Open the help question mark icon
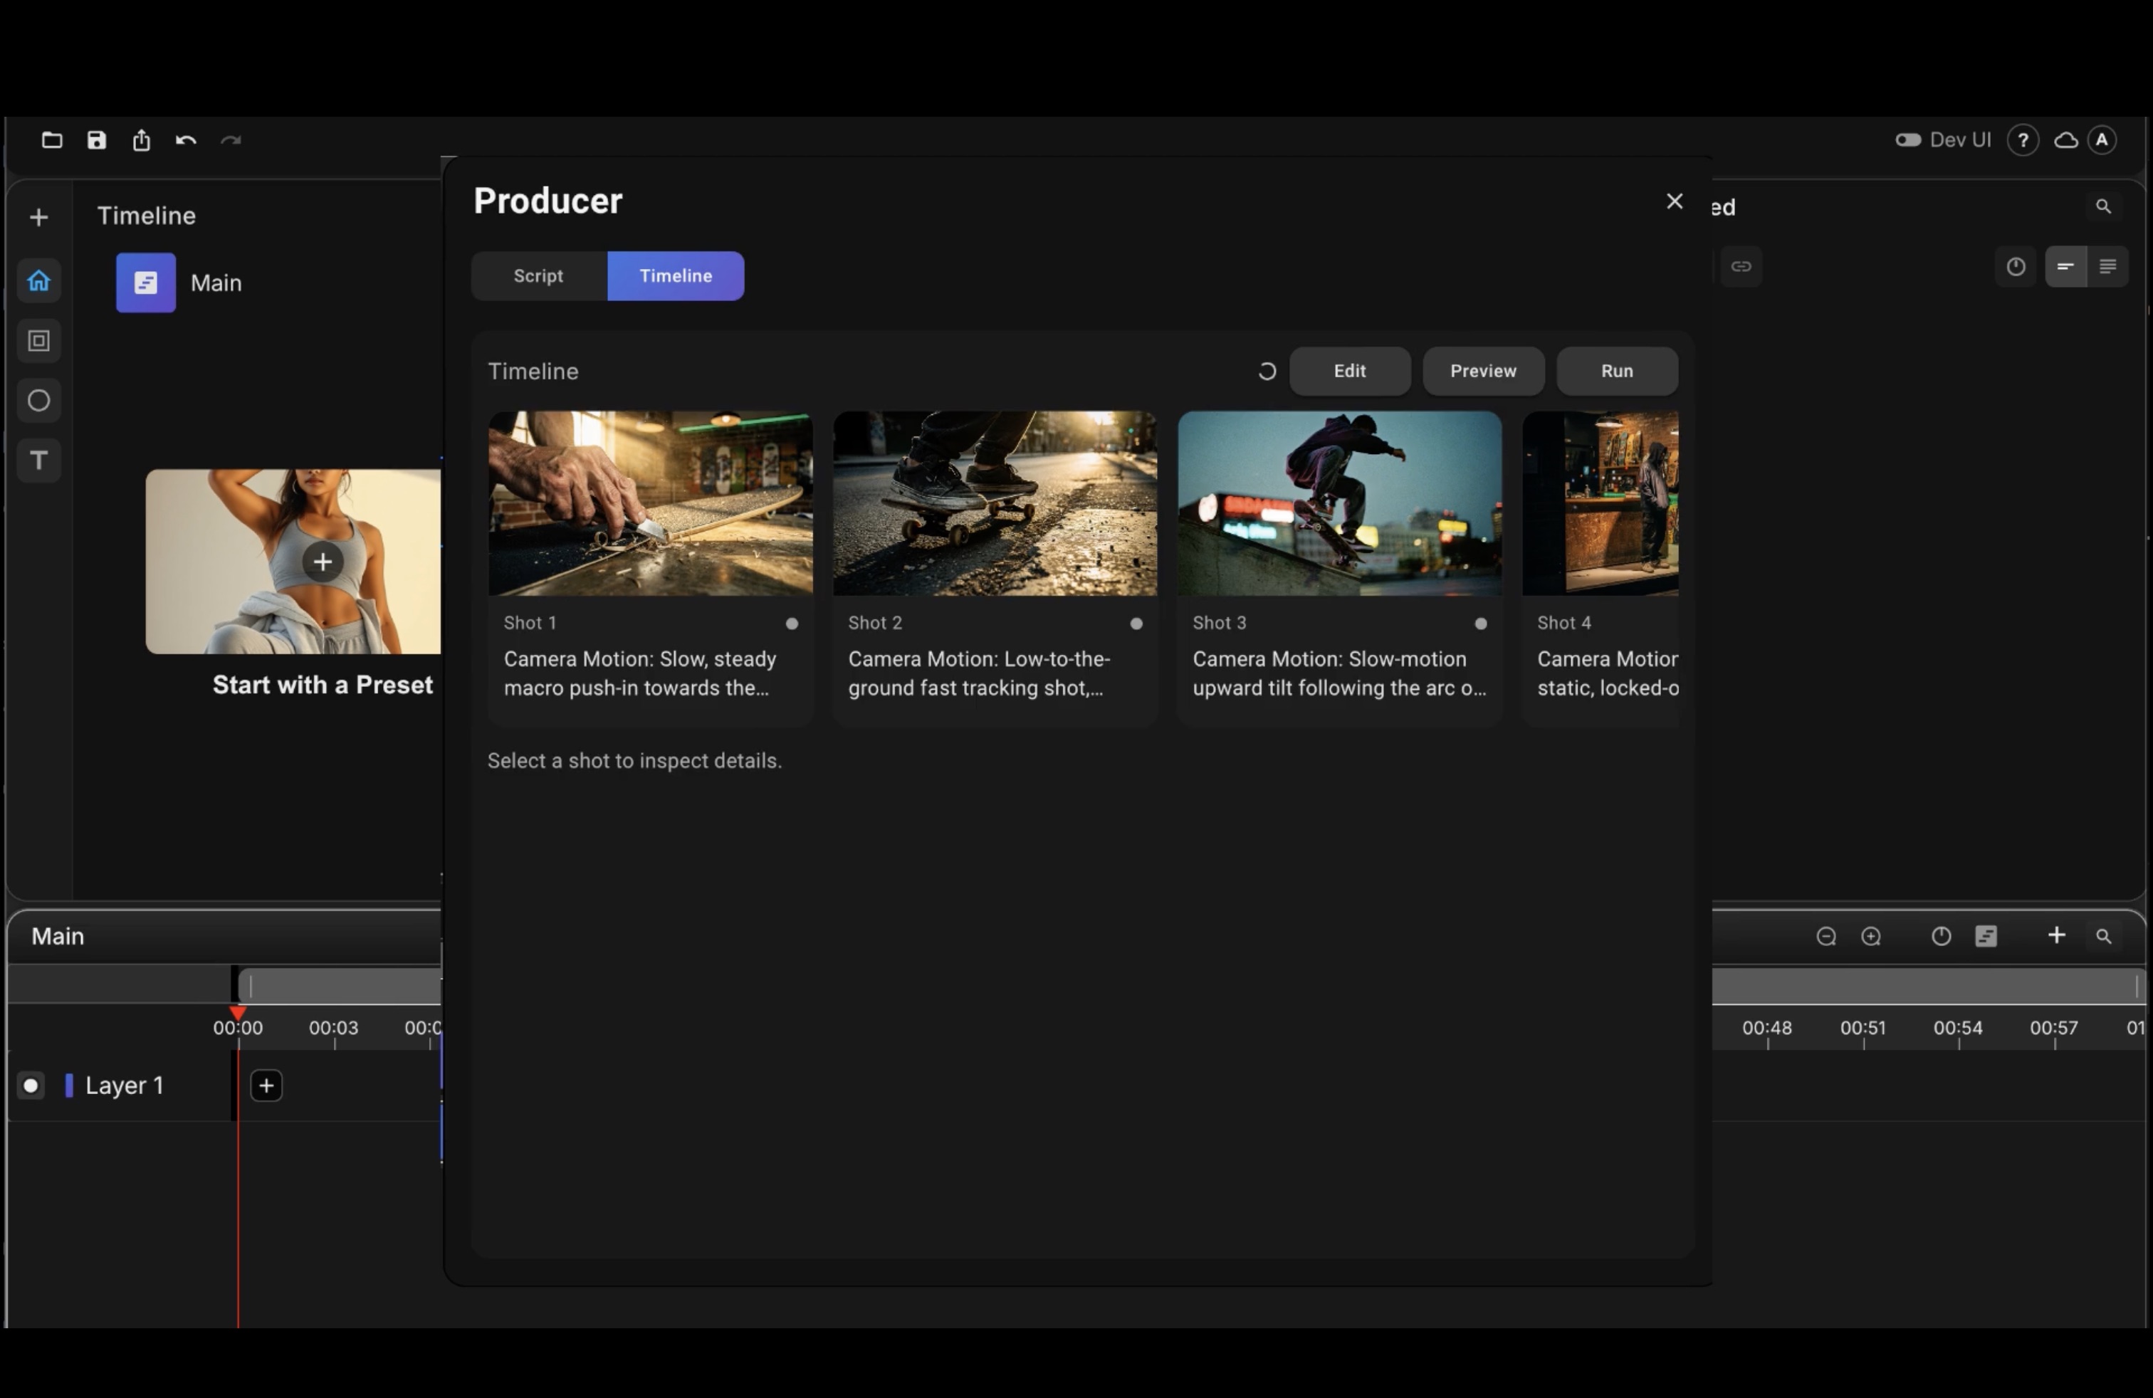The width and height of the screenshot is (2153, 1398). 2023,140
